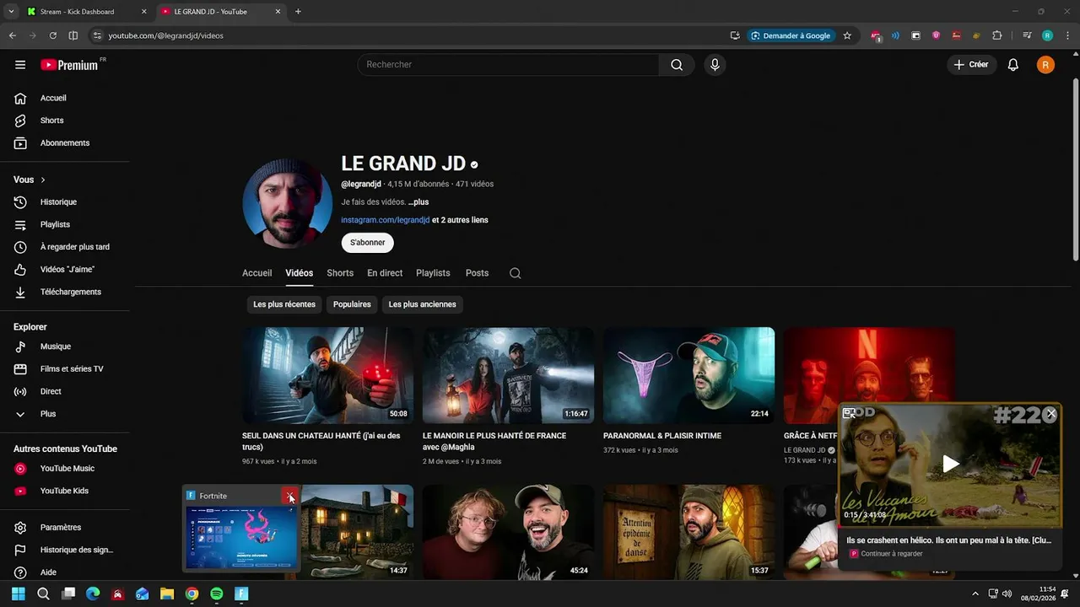1080x607 pixels.
Task: Click the Rechercher search field
Action: (508, 65)
